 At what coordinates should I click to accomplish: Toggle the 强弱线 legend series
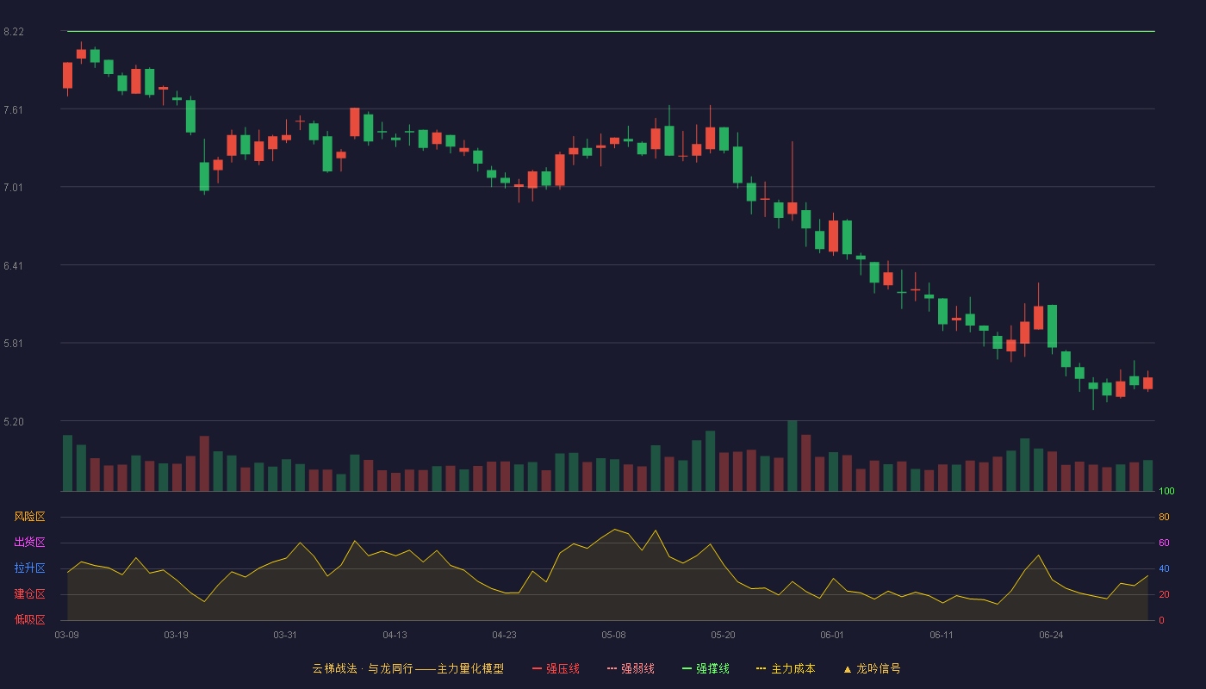tap(631, 668)
